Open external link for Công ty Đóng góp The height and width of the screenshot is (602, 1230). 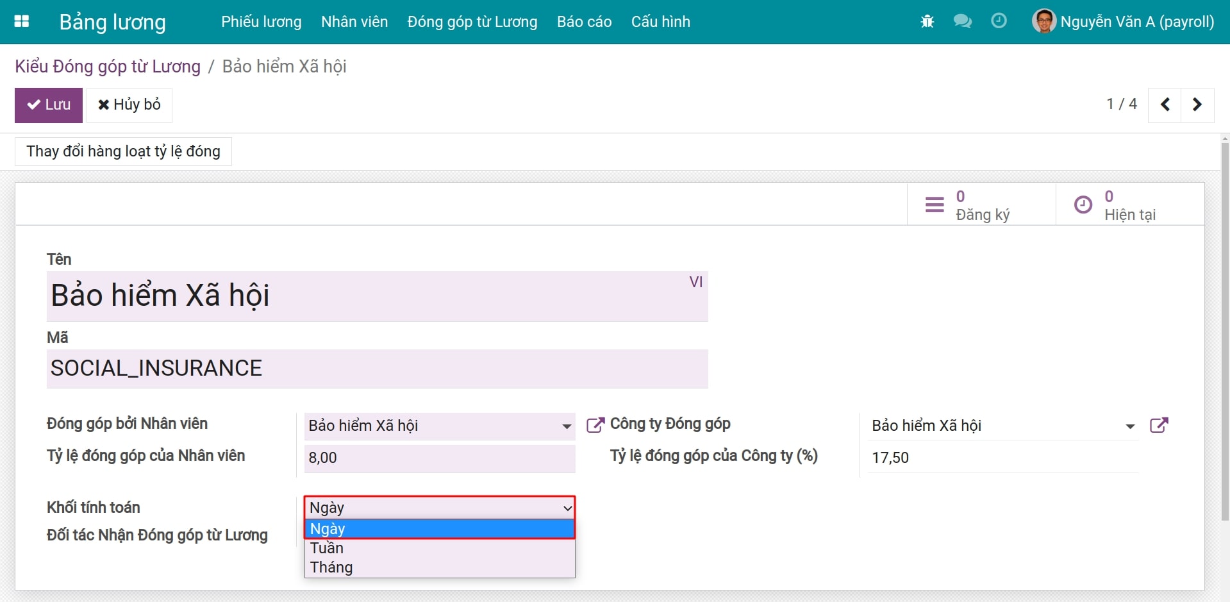coord(1159,426)
